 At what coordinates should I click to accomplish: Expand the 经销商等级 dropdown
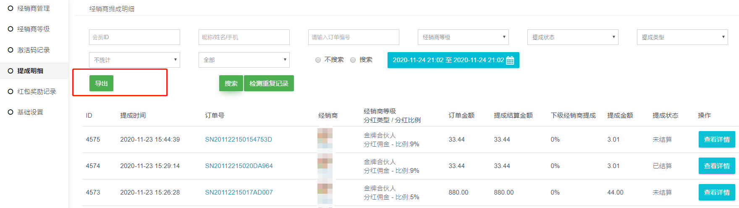[x=463, y=37]
